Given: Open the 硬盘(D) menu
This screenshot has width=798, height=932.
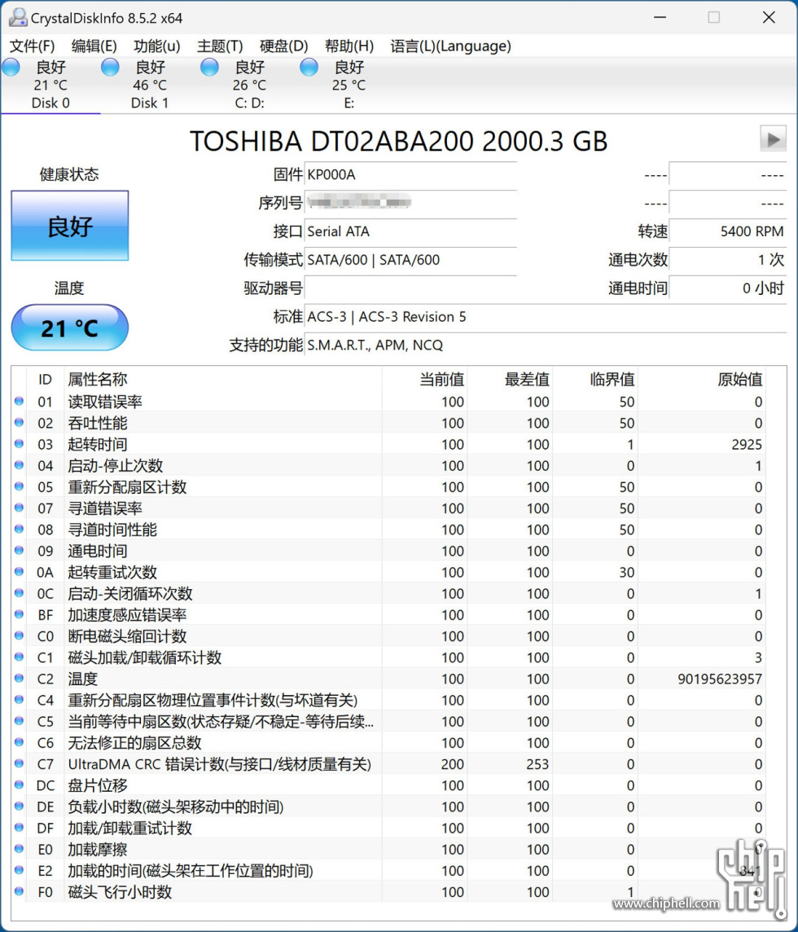Looking at the screenshot, I should pos(284,46).
